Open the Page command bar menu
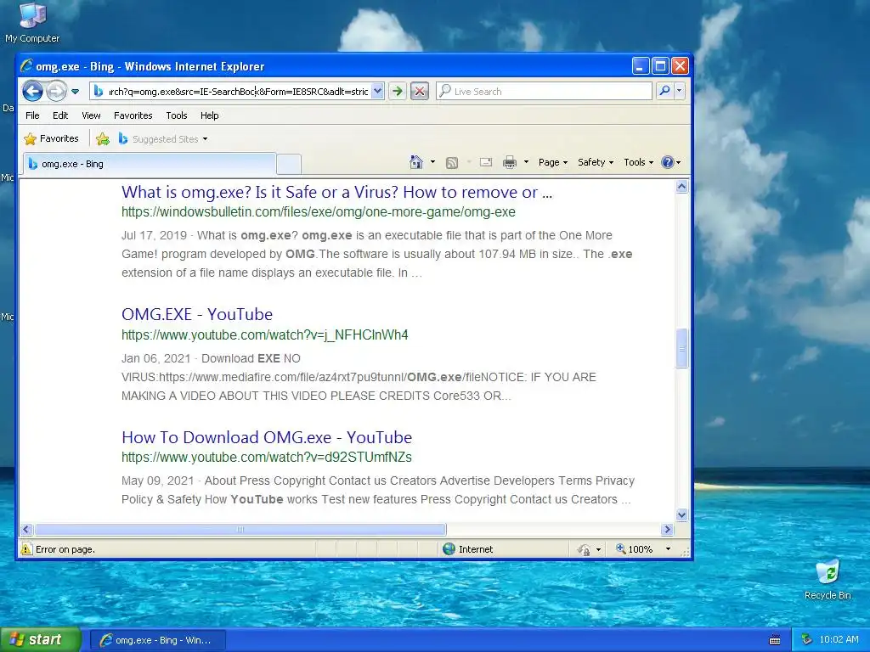Viewport: 870px width, 652px height. [552, 162]
